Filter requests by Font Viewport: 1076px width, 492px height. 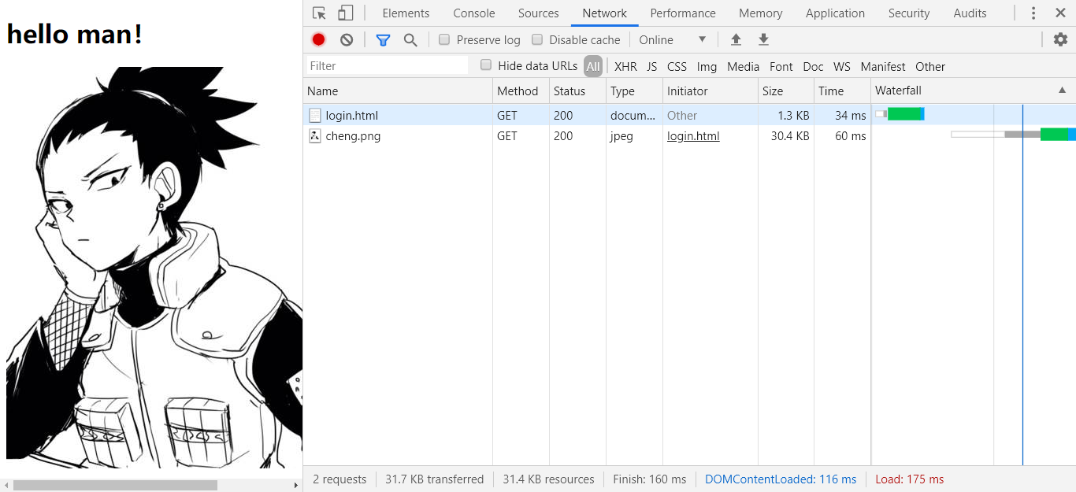tap(781, 67)
